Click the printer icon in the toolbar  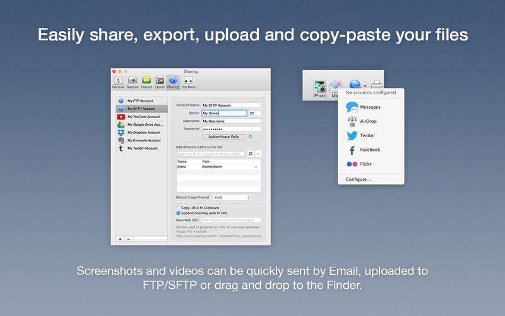click(x=376, y=85)
